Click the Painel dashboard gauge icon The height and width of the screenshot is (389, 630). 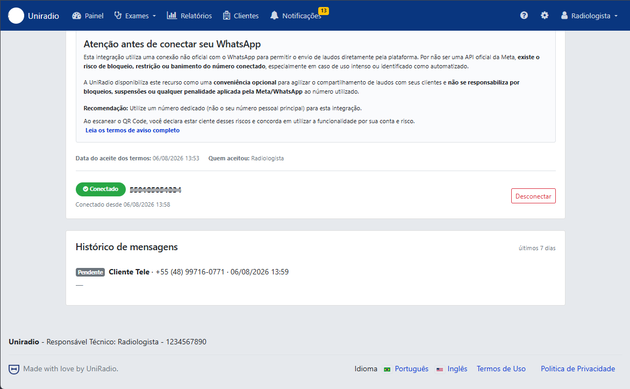tap(77, 16)
